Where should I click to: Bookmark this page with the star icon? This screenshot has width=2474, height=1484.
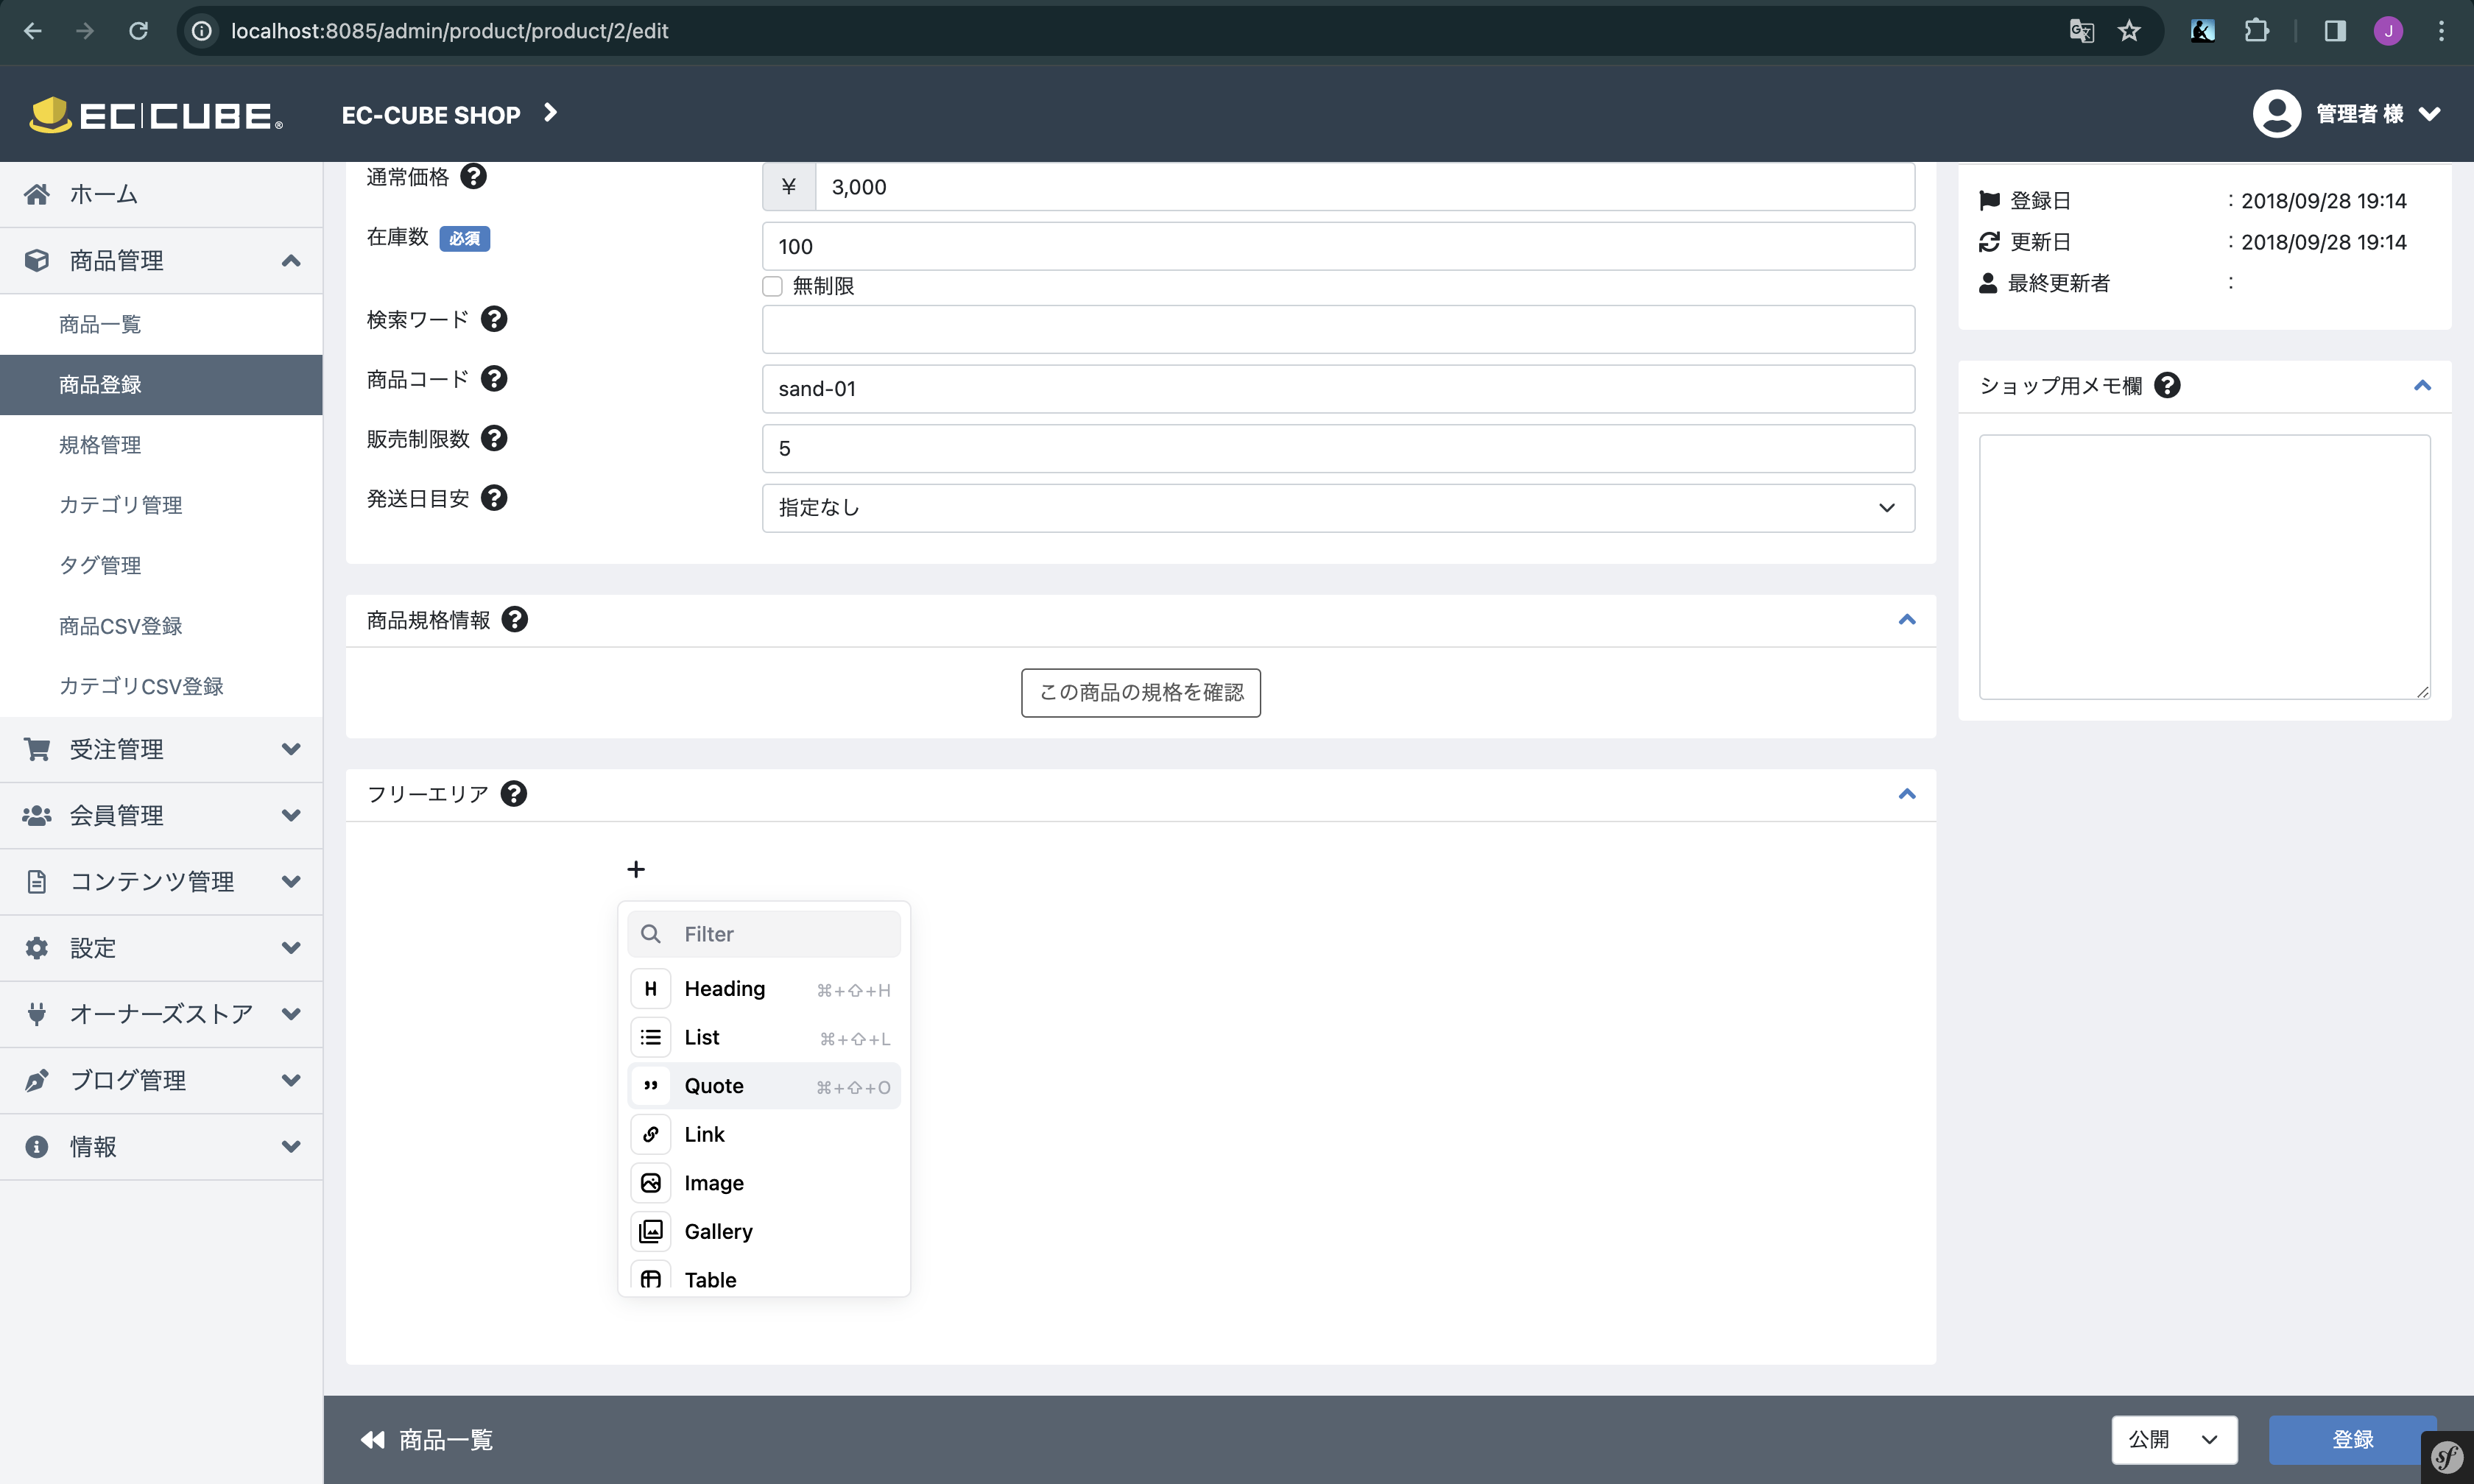[2129, 31]
